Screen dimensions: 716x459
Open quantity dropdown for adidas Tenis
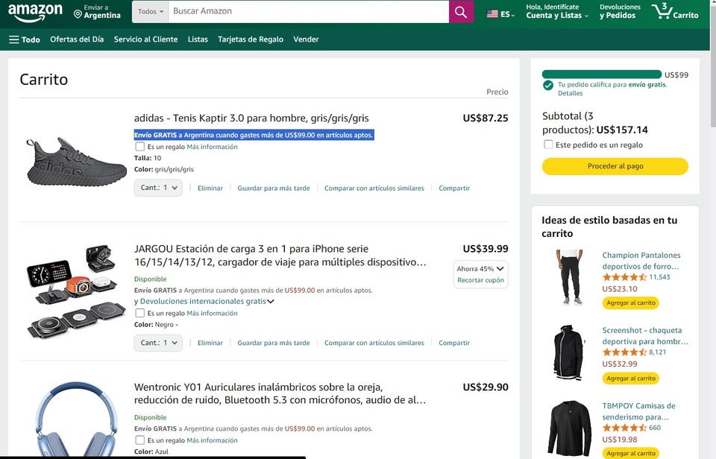158,188
